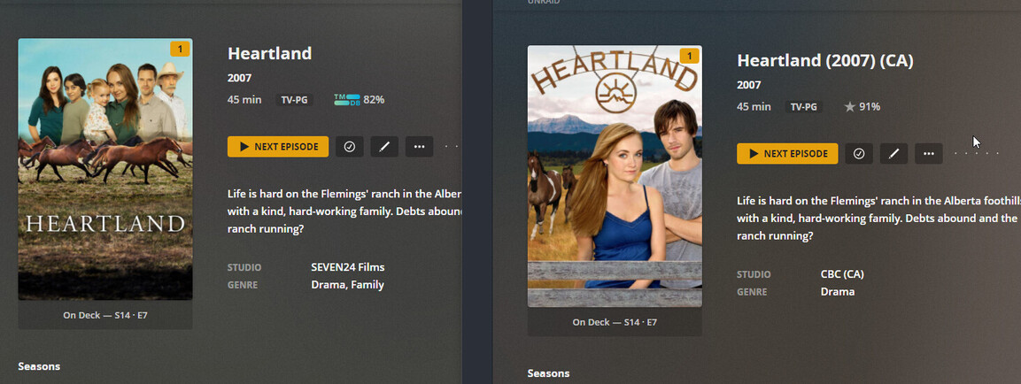1021x384 pixels.
Task: Click TV-PG rating badge in right panel
Action: [803, 107]
